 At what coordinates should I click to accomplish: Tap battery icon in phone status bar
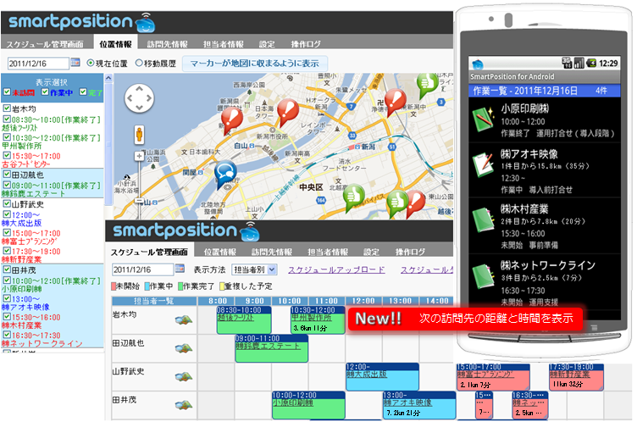[591, 63]
